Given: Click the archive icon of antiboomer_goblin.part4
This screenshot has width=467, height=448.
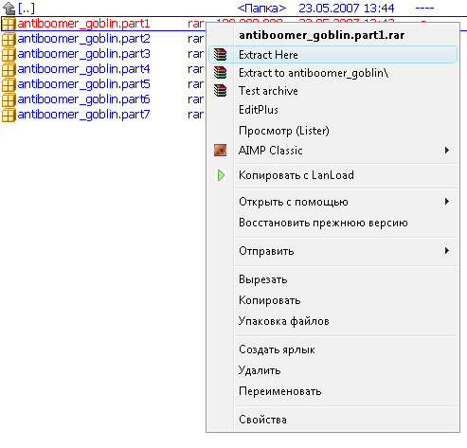Looking at the screenshot, I should pos(9,69).
